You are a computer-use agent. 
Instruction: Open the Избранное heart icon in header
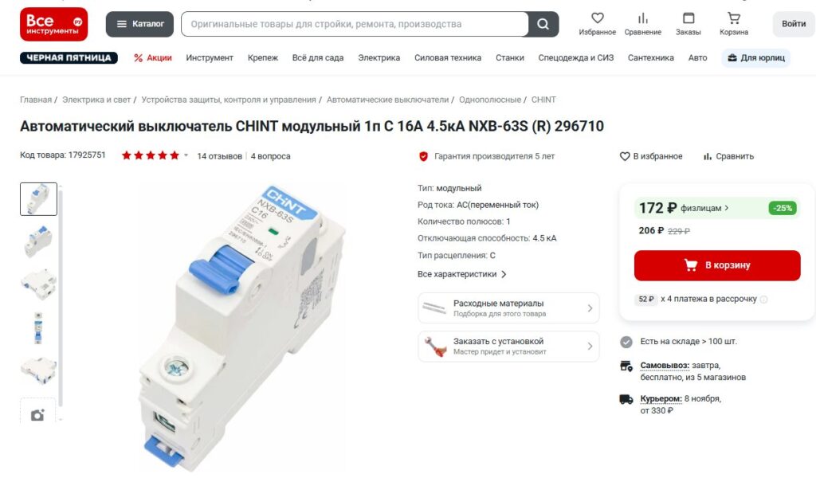pyautogui.click(x=598, y=18)
